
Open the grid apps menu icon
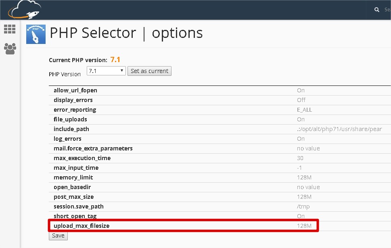click(x=10, y=29)
